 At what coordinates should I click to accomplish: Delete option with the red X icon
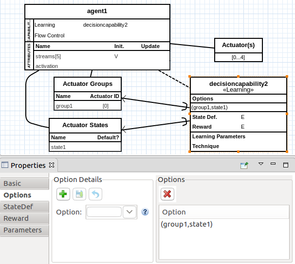[x=167, y=194]
